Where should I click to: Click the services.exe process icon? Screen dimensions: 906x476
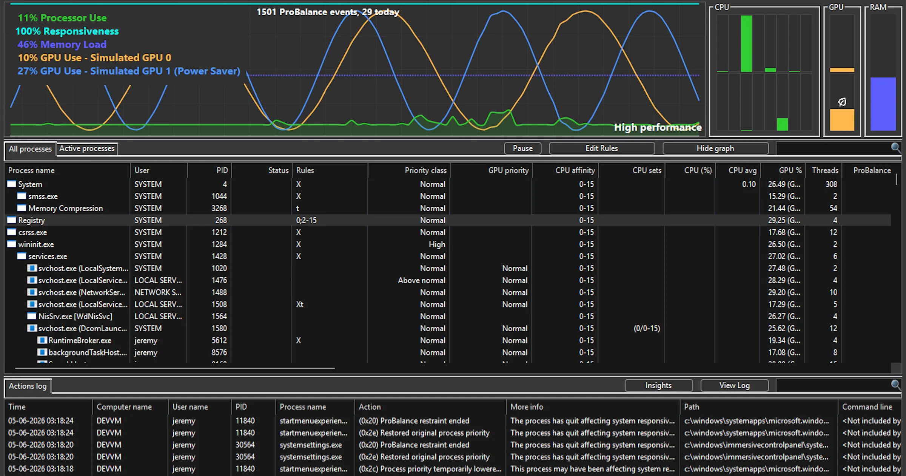point(22,256)
